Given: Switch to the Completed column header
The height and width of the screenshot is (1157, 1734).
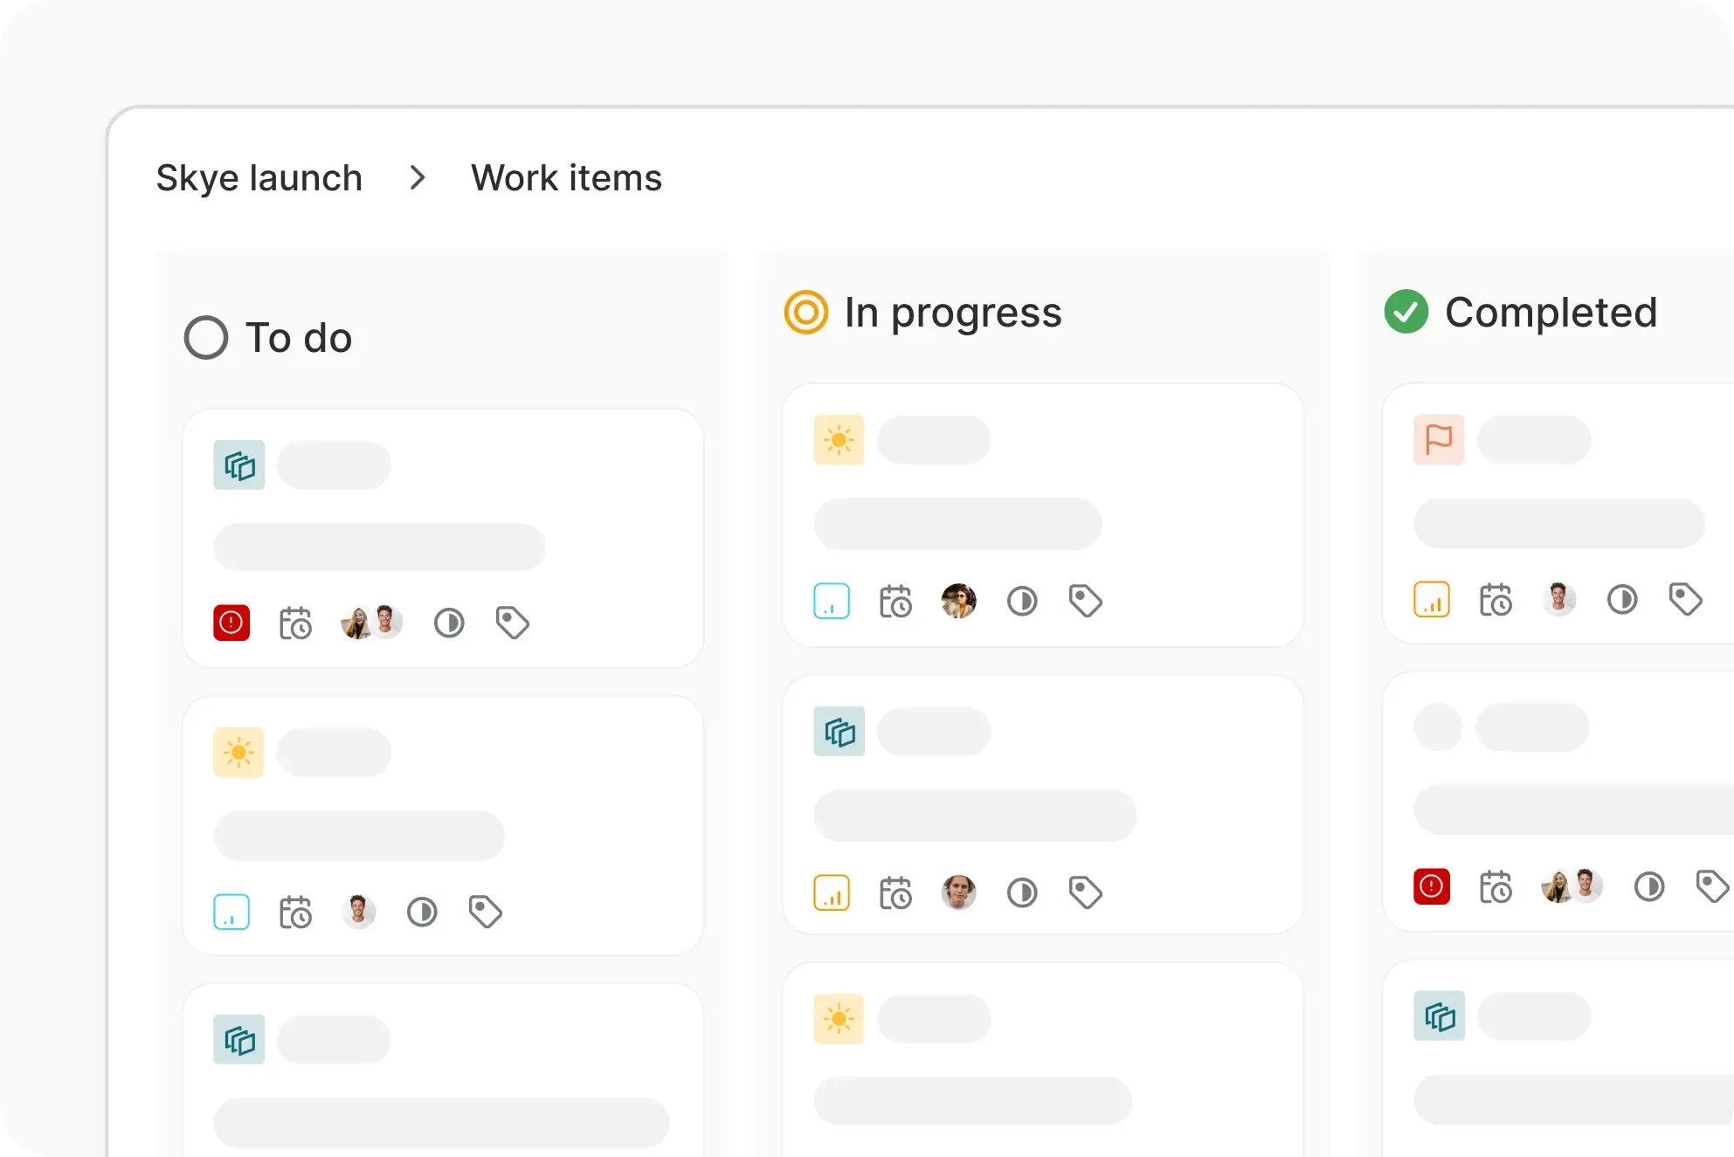Looking at the screenshot, I should coord(1552,312).
